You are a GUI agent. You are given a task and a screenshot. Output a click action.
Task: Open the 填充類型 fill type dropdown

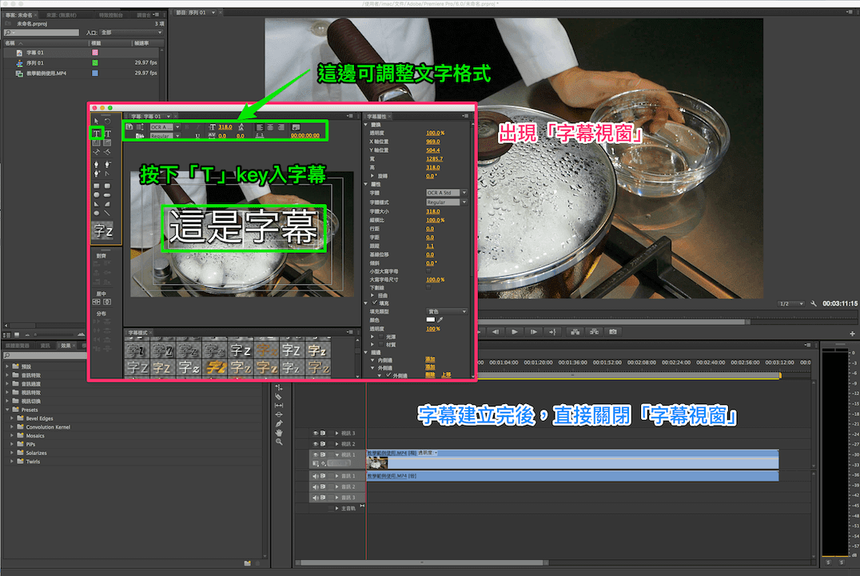[x=447, y=311]
